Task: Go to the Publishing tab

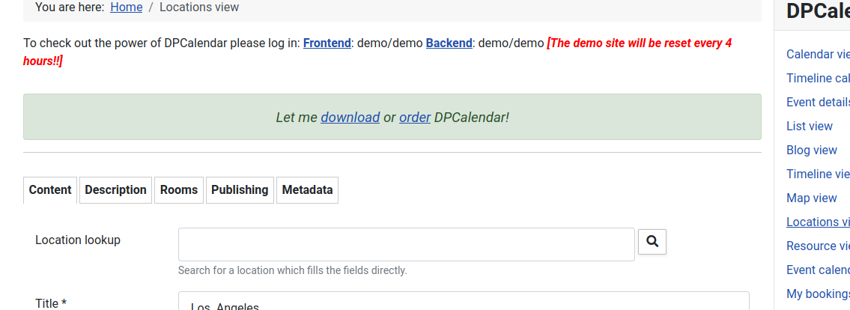Action: coord(240,190)
